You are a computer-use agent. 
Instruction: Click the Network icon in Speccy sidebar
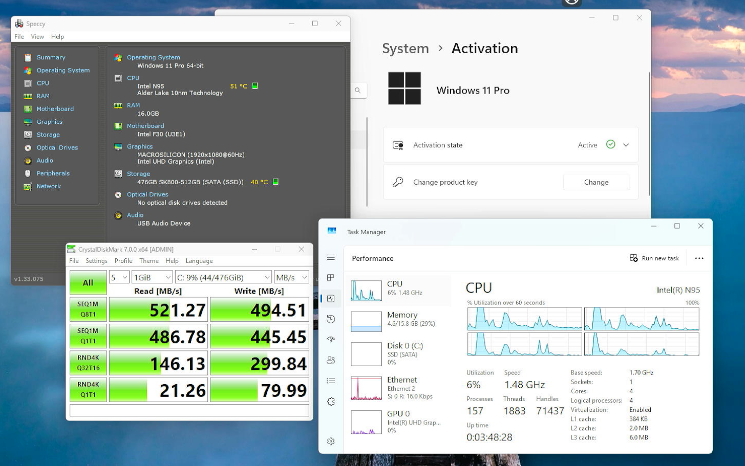pos(28,187)
